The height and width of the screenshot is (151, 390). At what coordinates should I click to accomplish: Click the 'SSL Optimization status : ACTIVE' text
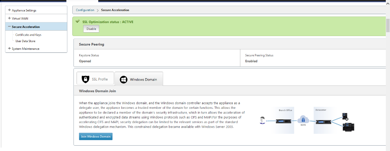click(108, 22)
